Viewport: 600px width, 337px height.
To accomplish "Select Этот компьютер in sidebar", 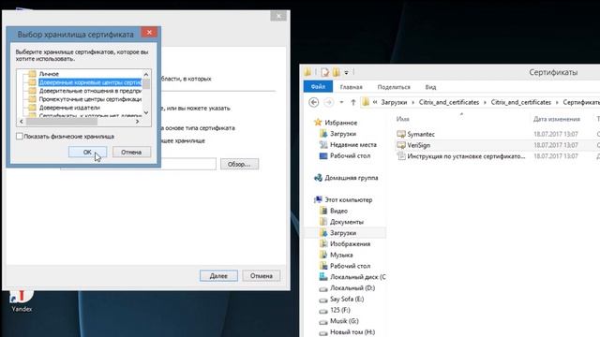I will point(348,199).
